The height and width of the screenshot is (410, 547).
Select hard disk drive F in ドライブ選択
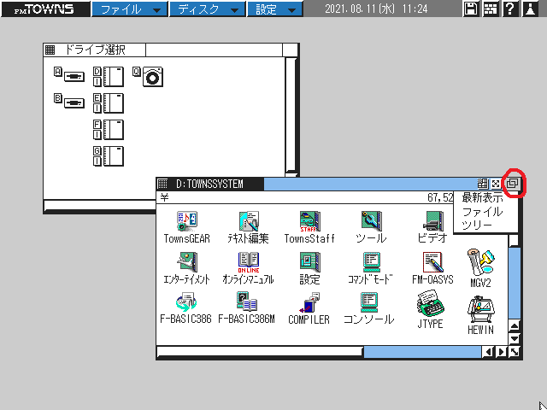tap(109, 130)
